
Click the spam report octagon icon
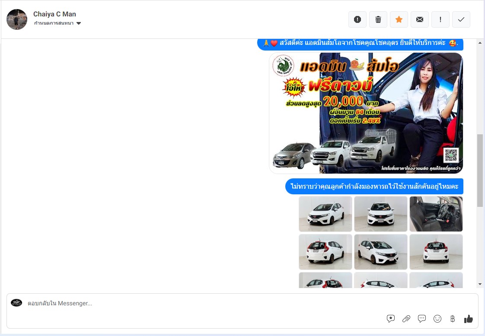[357, 19]
